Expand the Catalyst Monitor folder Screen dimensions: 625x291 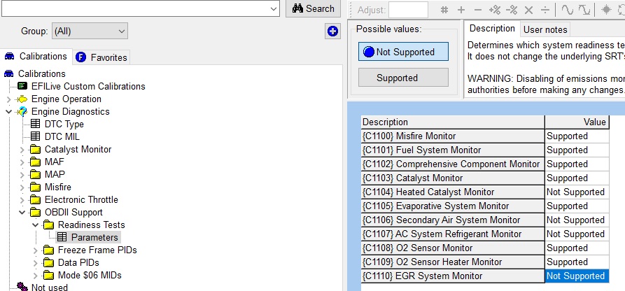pos(22,150)
